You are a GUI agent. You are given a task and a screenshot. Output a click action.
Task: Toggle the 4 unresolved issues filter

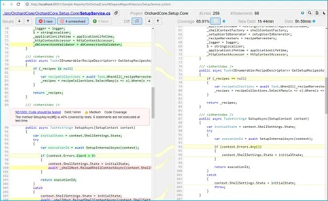coord(73,21)
